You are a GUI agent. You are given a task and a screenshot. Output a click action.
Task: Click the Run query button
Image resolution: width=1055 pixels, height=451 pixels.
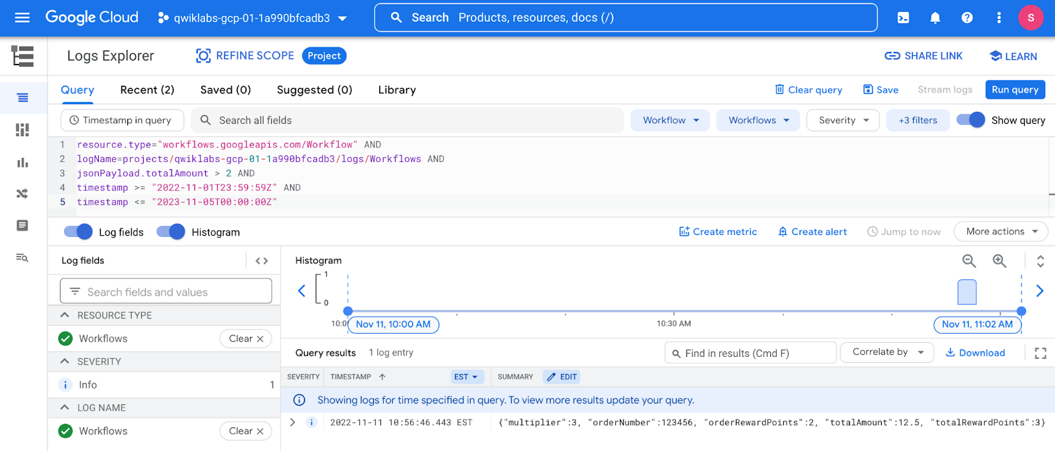click(x=1015, y=90)
